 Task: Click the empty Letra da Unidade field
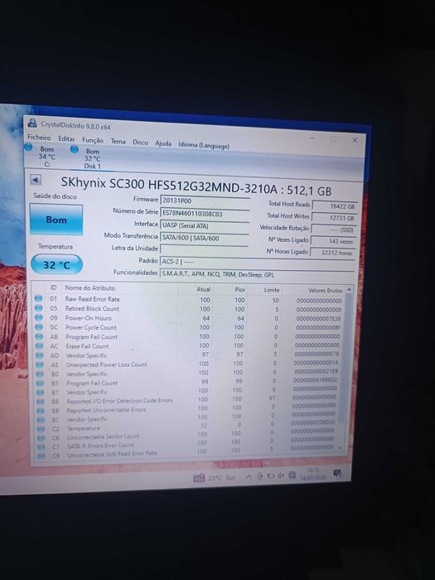click(204, 249)
